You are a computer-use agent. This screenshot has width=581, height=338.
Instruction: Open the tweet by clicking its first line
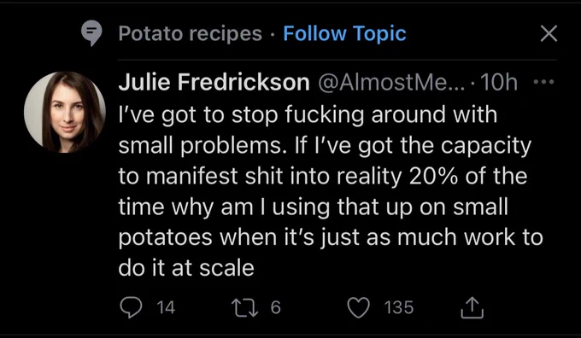tap(308, 114)
